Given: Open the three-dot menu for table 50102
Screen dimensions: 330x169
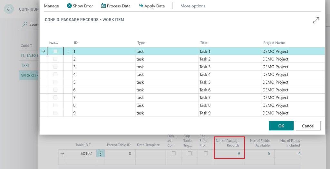Looking at the screenshot, I should tap(101, 154).
